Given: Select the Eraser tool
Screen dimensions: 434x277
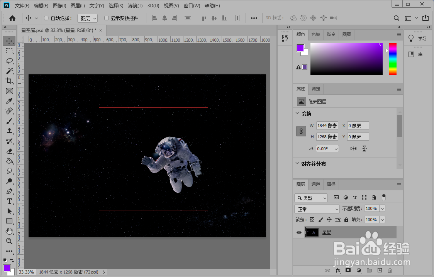Looking at the screenshot, I should coord(9,151).
